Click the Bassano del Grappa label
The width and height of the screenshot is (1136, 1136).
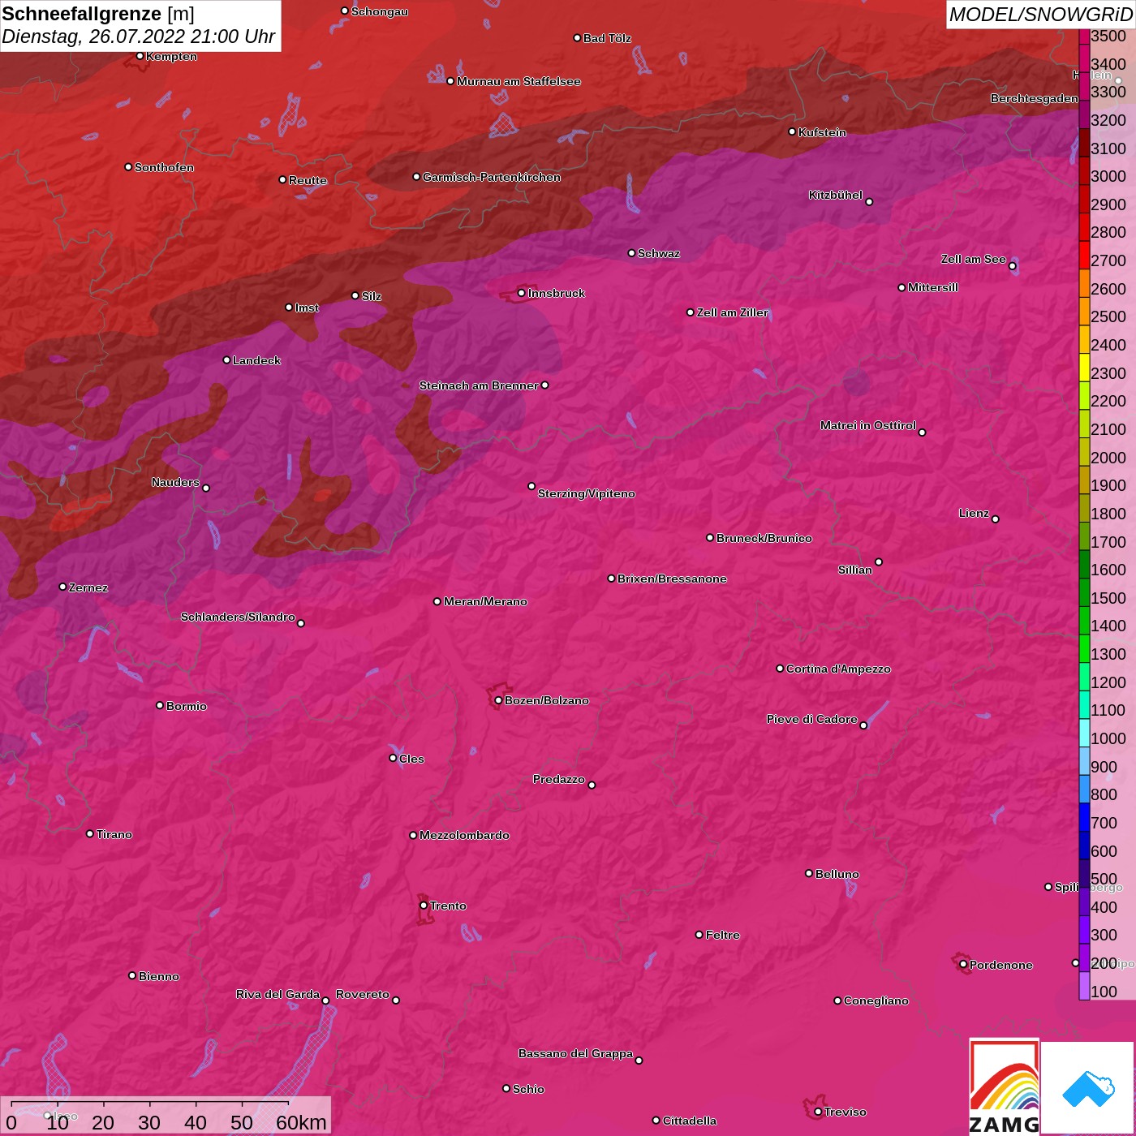pos(576,1053)
